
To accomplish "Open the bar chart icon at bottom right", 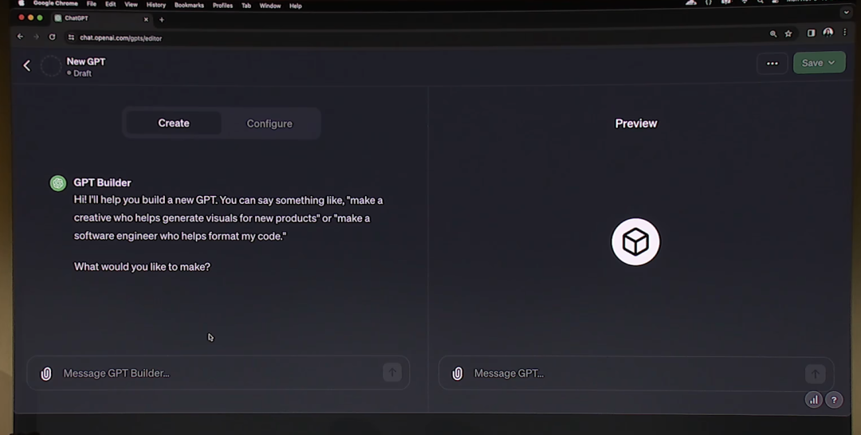I will point(814,400).
